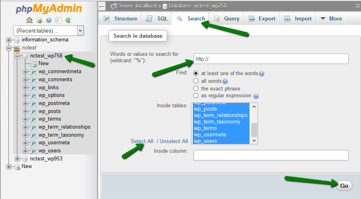This screenshot has height=199, width=361.
Task: Click the Go button
Action: point(344,186)
